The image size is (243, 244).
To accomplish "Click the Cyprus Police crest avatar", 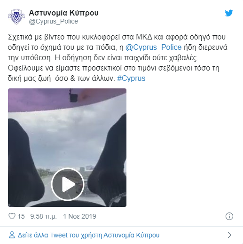I will (16, 17).
